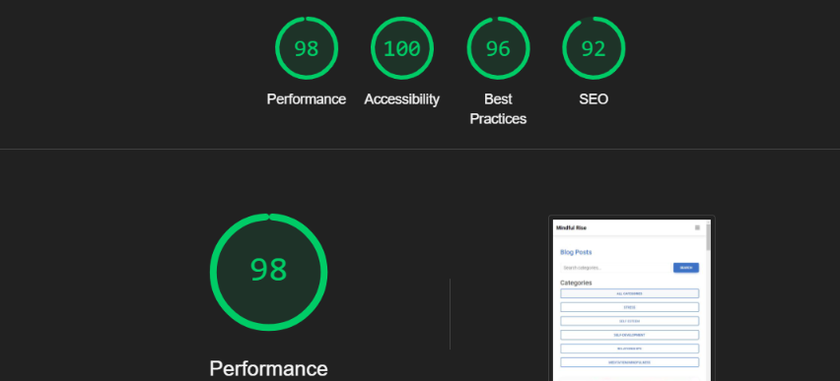Click the Search categories input field
Screen dimensions: 840x381
(616, 268)
